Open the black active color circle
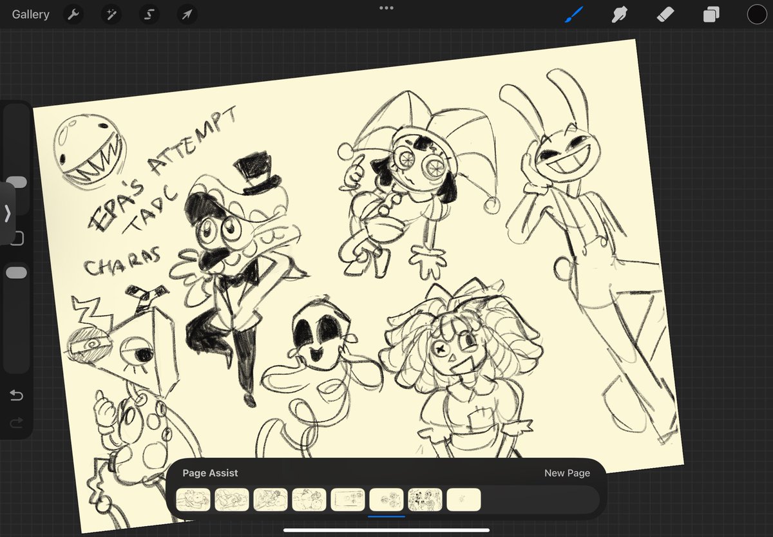Viewport: 773px width, 537px height. point(757,15)
